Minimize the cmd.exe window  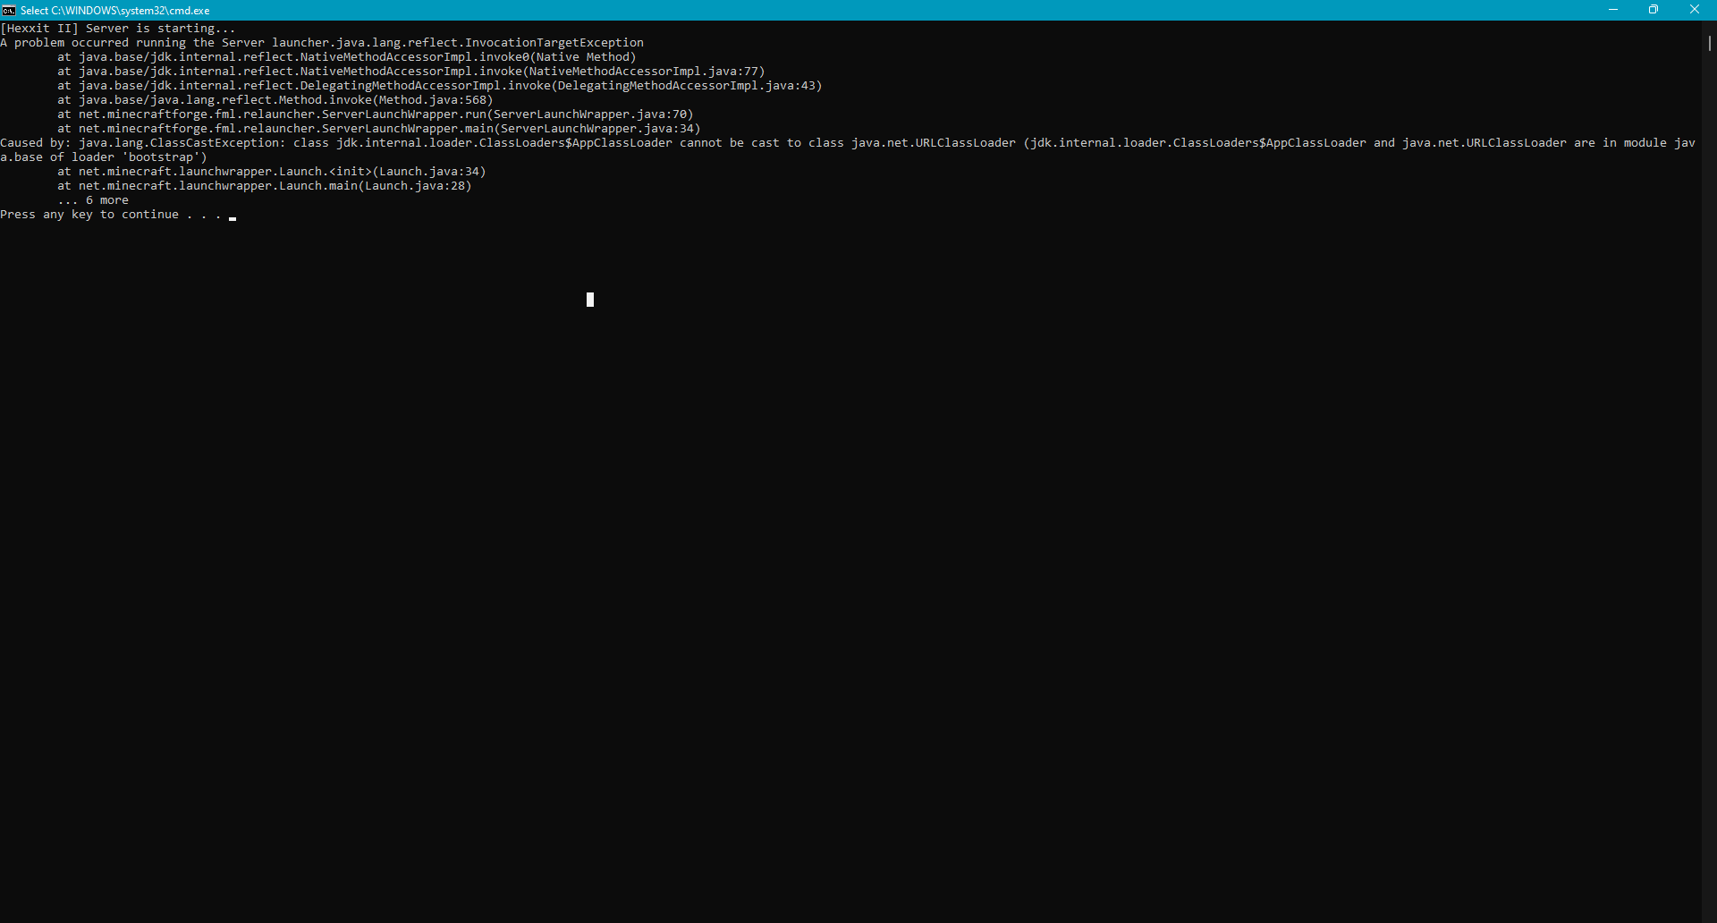tap(1613, 10)
